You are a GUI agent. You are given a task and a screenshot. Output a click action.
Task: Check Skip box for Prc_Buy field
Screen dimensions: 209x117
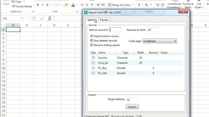[x=93, y=68]
